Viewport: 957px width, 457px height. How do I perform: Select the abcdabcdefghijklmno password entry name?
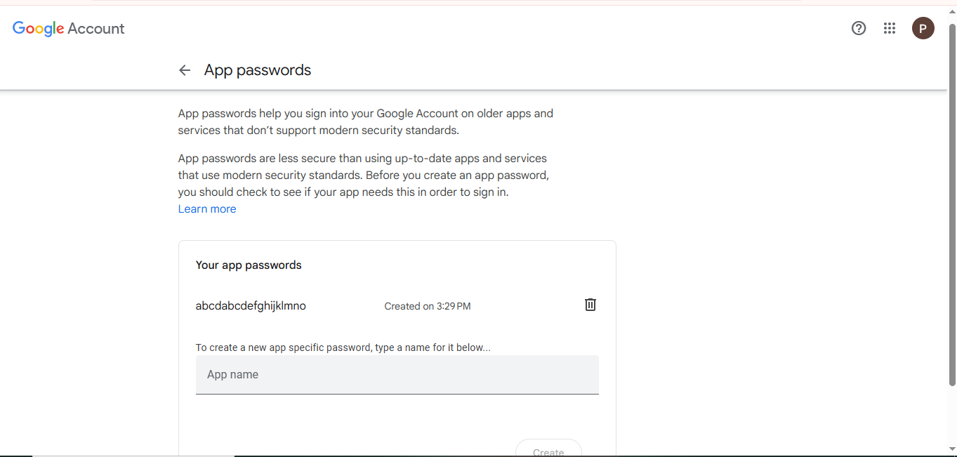pyautogui.click(x=251, y=306)
